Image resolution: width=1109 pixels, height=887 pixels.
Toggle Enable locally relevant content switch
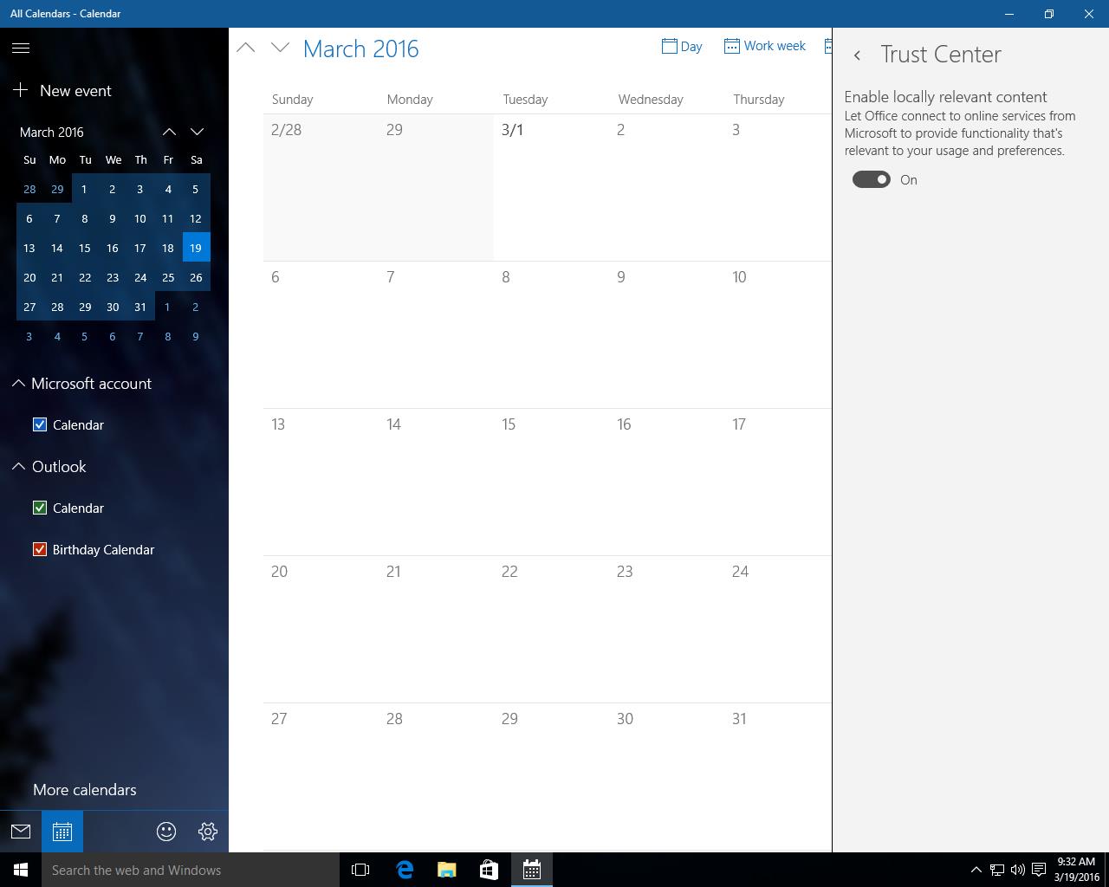click(x=872, y=179)
